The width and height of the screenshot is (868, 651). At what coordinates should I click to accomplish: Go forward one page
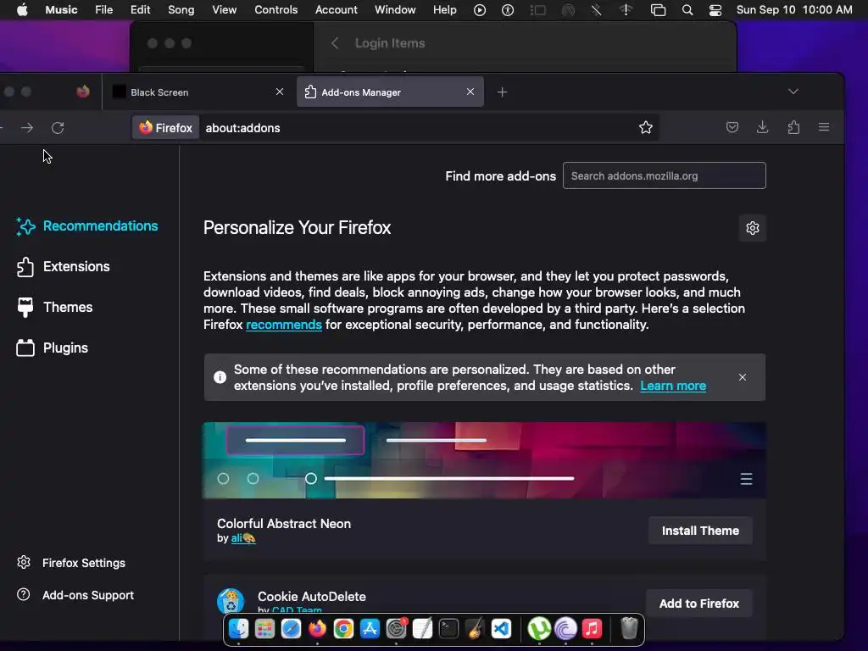pyautogui.click(x=26, y=128)
